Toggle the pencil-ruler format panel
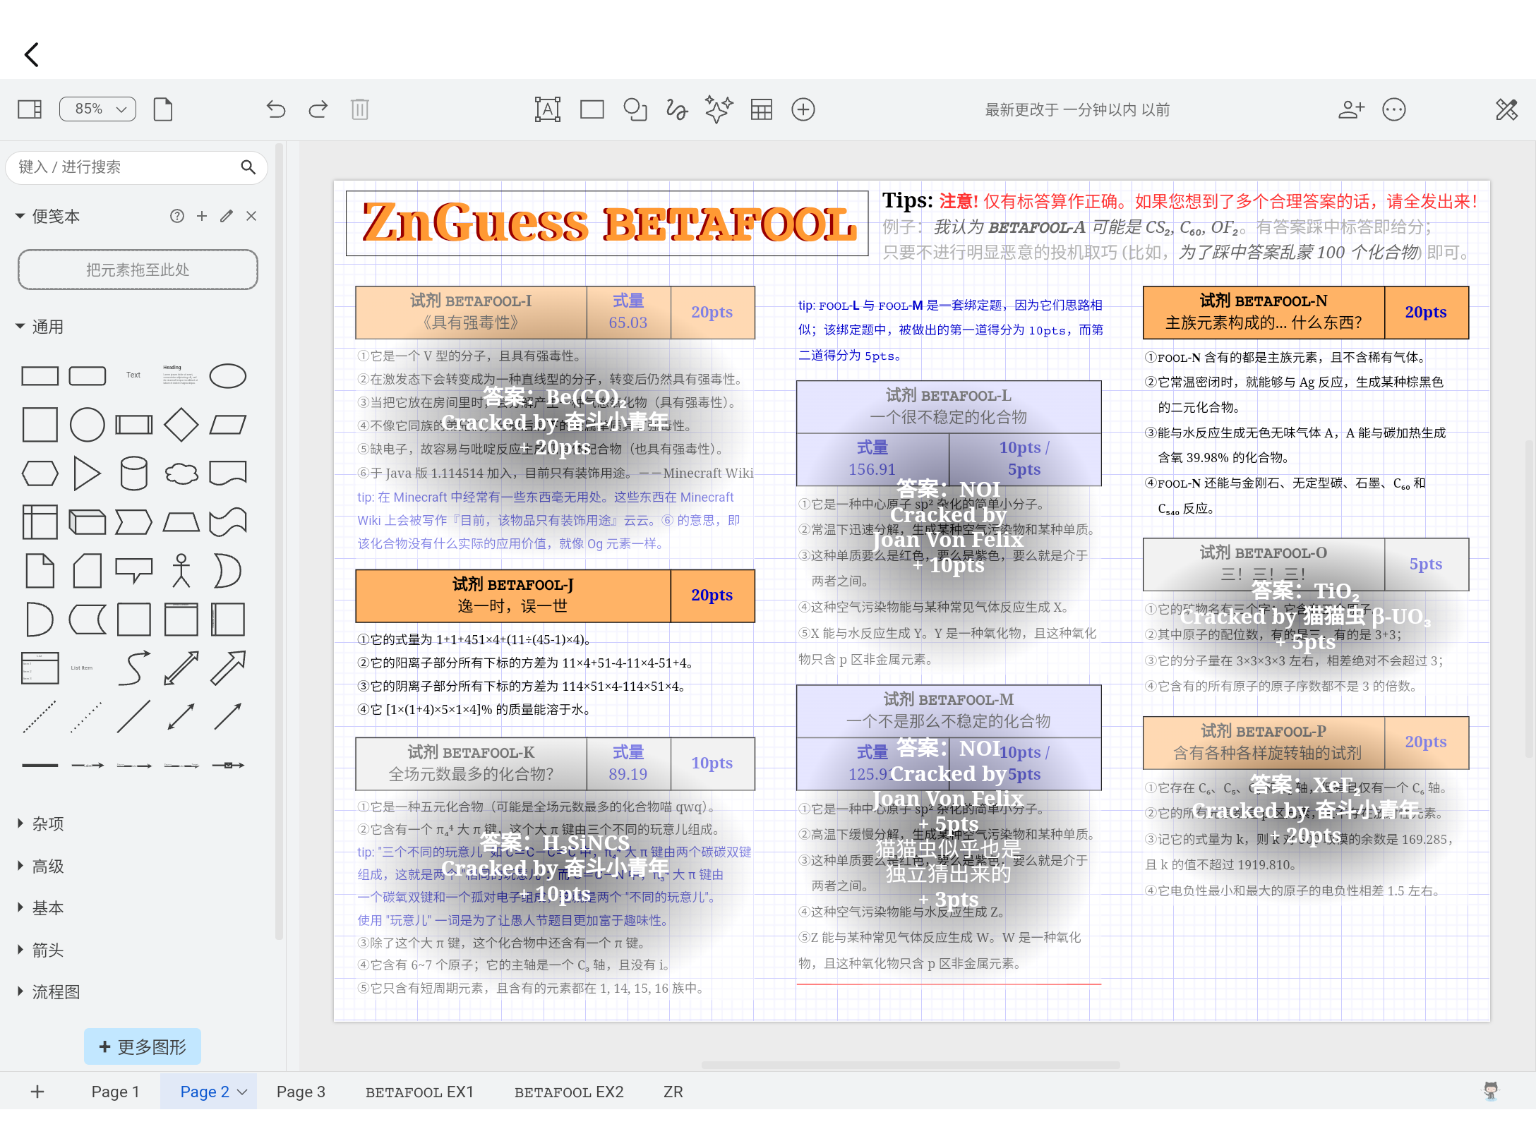The height and width of the screenshot is (1129, 1536). point(1506,109)
